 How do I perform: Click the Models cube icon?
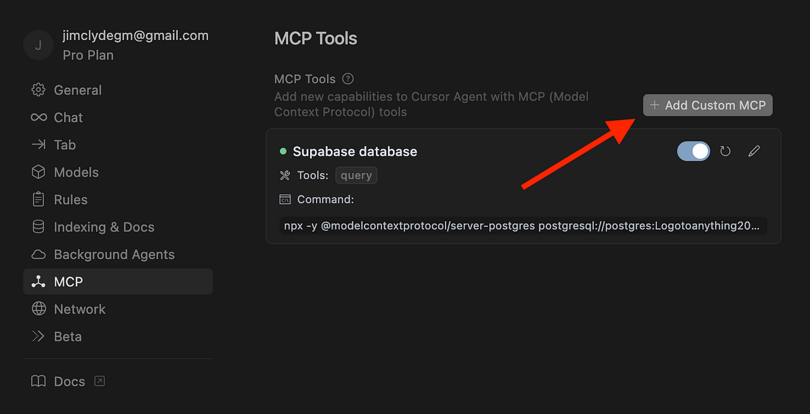pyautogui.click(x=39, y=172)
